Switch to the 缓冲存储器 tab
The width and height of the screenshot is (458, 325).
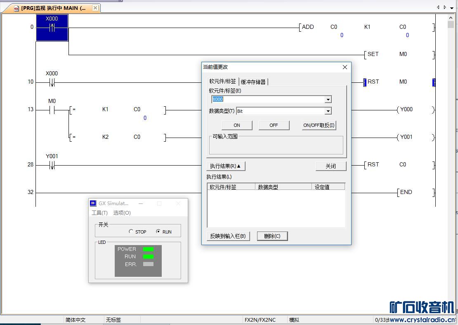253,82
